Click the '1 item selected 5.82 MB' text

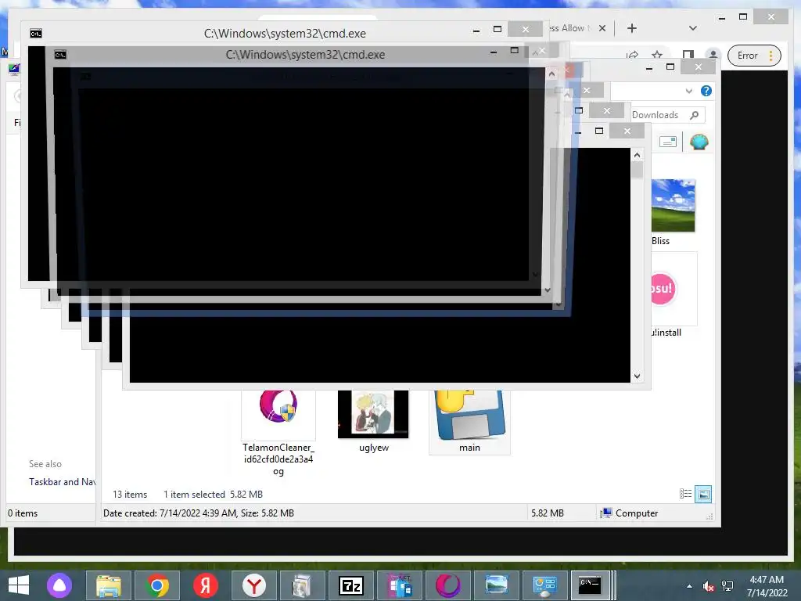pyautogui.click(x=213, y=495)
